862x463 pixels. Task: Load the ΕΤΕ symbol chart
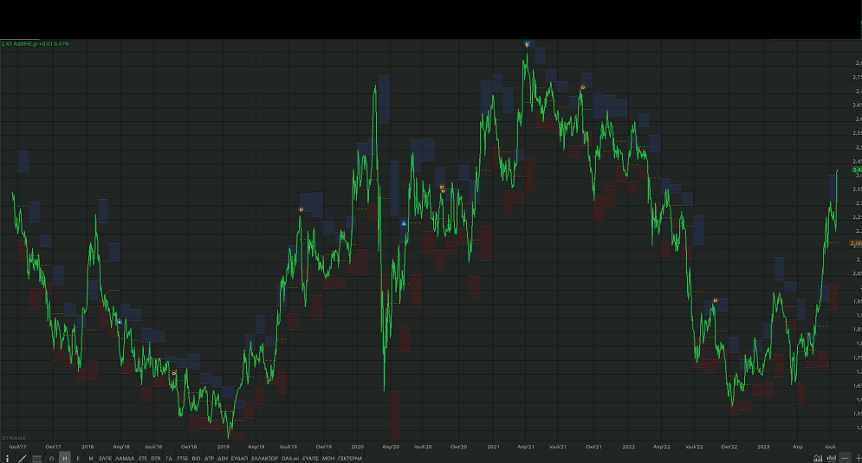143,458
